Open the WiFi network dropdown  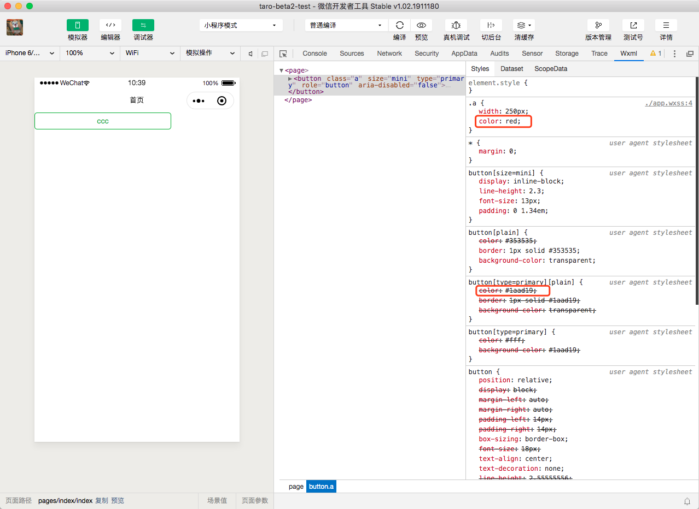tap(150, 53)
